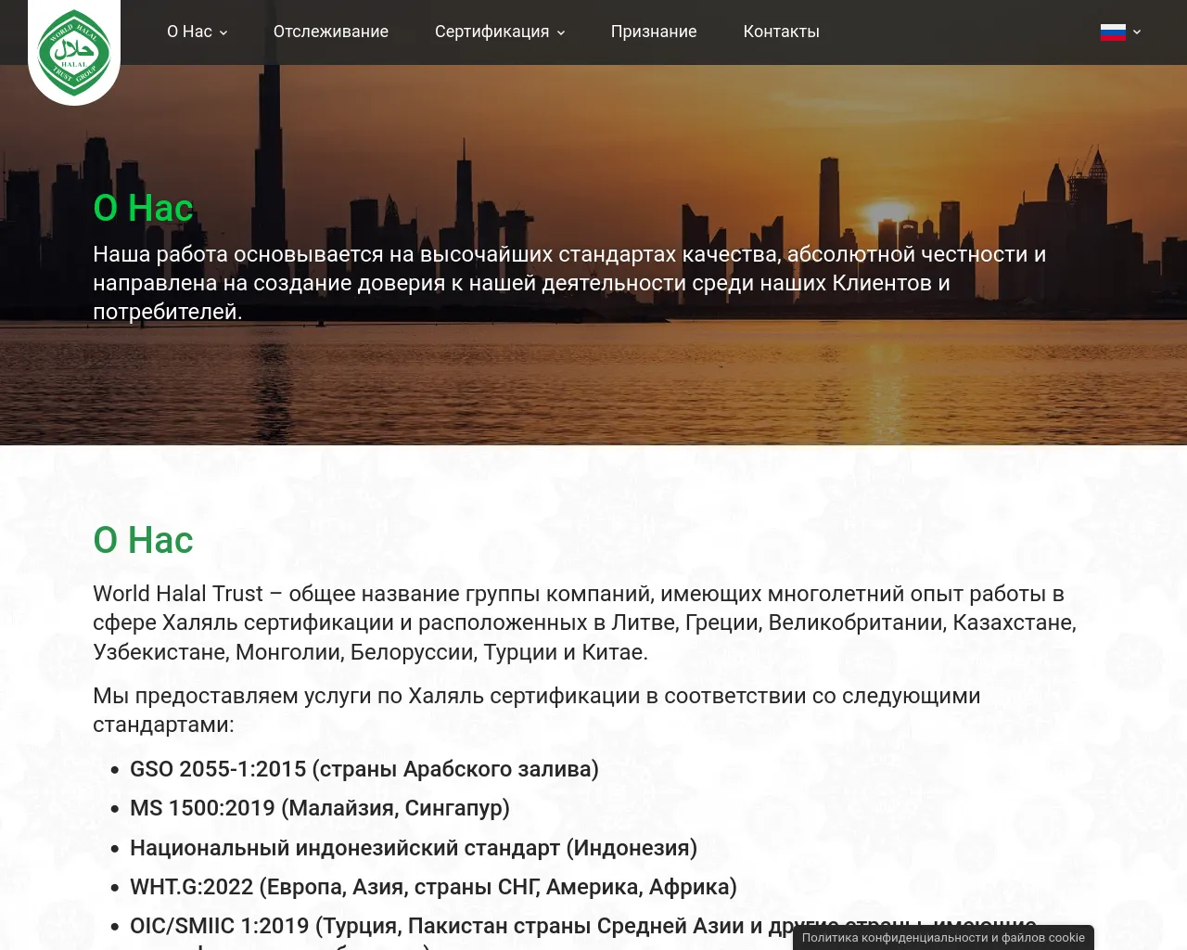Image resolution: width=1187 pixels, height=950 pixels.
Task: Open the О Нас menu item
Action: tap(189, 32)
